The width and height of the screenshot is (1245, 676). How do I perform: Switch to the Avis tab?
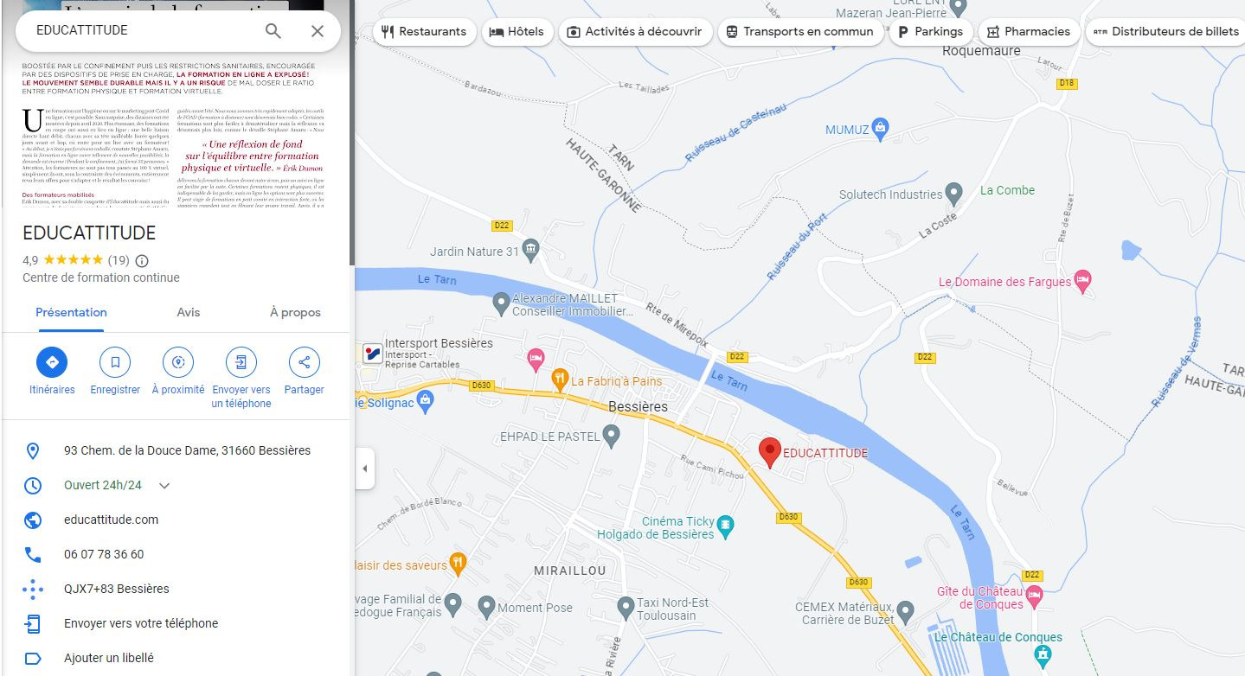click(x=189, y=312)
